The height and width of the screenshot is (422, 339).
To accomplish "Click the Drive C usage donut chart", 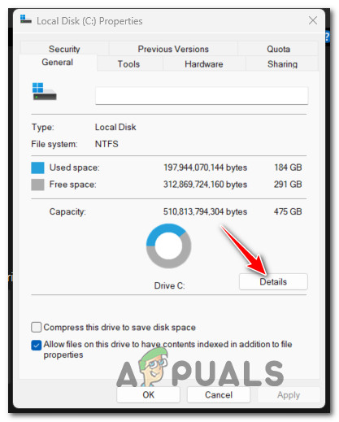I will [x=168, y=246].
